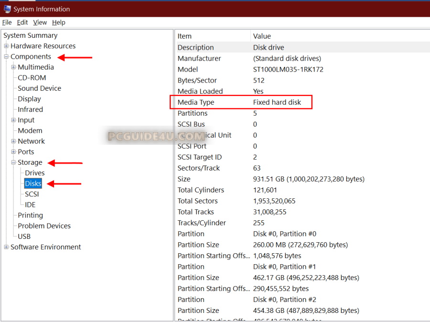The image size is (430, 322).
Task: Select the USB tree item
Action: 24,236
